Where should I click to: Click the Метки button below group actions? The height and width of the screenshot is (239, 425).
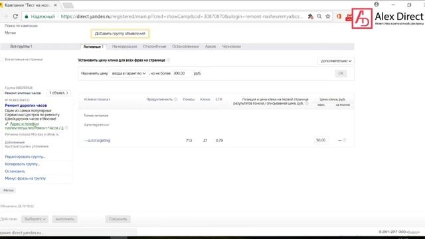[9, 191]
